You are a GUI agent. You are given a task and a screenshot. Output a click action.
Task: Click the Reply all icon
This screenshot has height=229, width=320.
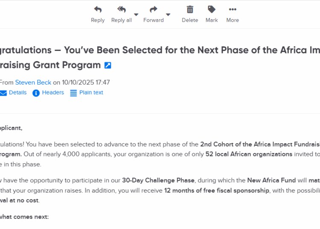click(x=122, y=9)
